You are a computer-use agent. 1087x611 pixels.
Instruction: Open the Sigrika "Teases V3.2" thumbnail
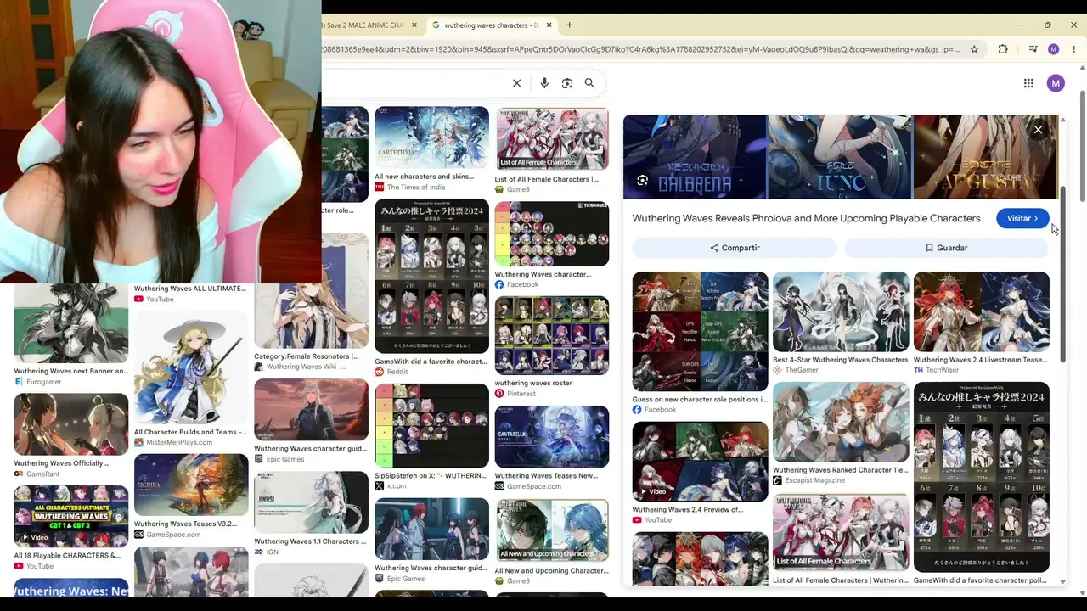191,485
